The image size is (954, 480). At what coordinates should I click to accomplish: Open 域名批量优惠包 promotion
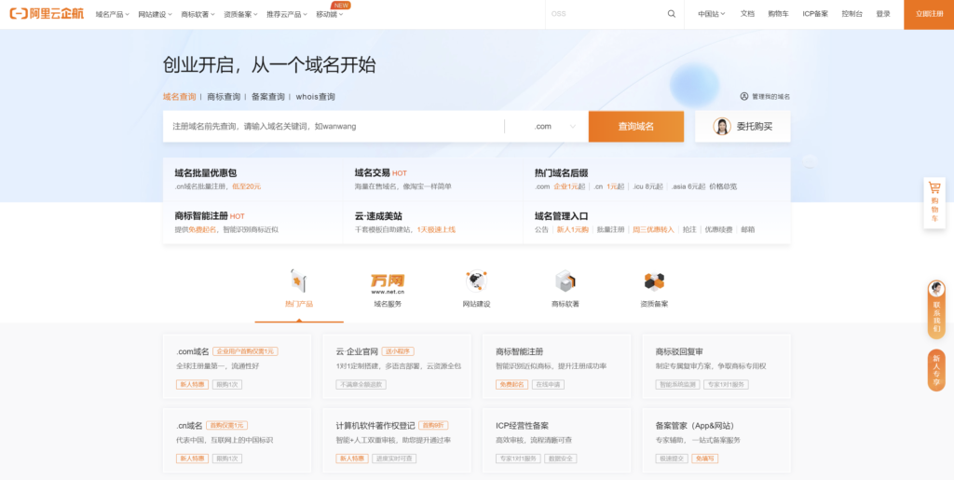(x=206, y=172)
